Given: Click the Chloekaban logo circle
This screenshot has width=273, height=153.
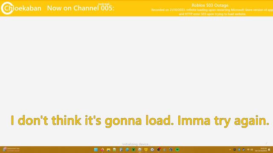Looking at the screenshot, I should 7,8.
